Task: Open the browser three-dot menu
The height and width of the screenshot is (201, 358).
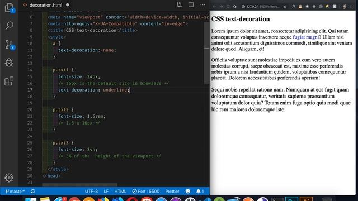Action: tap(351, 7)
